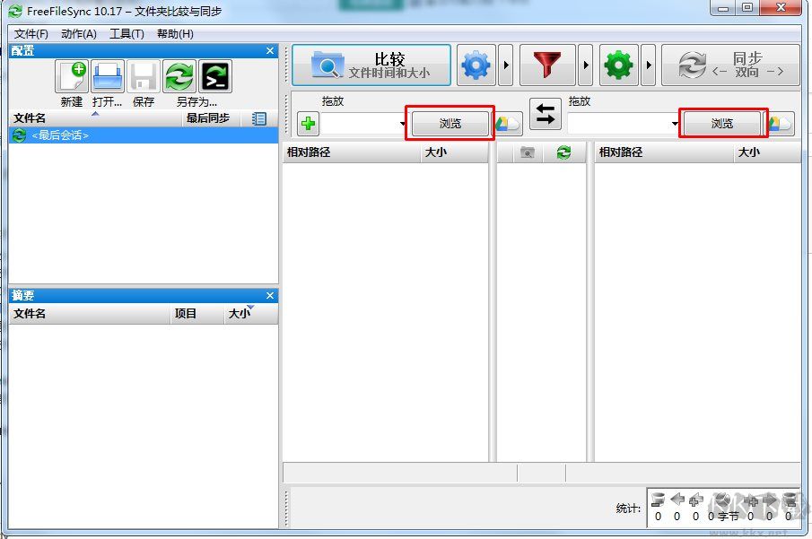812x539 pixels.
Task: Open the red funnel filter settings
Action: (546, 65)
